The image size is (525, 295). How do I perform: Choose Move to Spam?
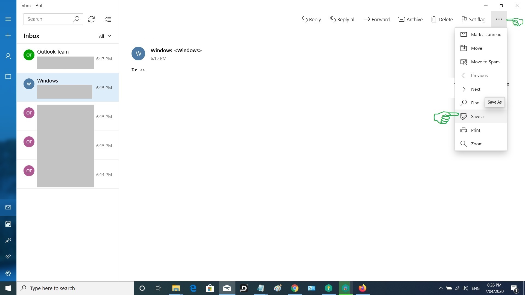click(x=481, y=62)
